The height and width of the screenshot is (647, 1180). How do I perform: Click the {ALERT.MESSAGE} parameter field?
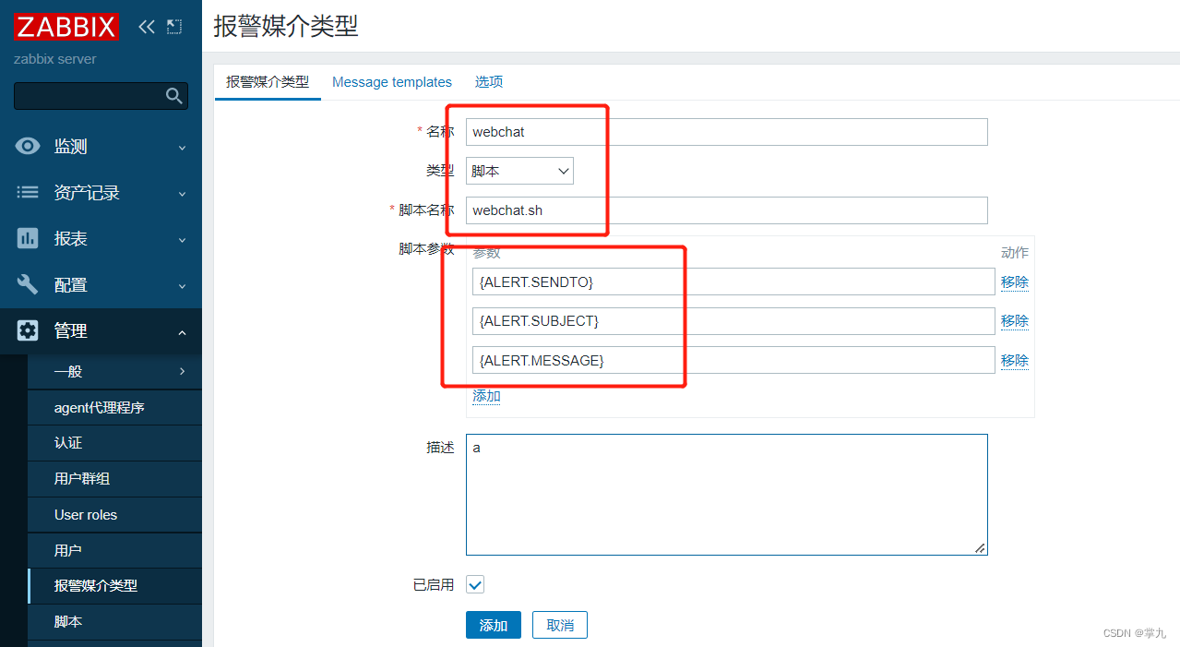(x=733, y=360)
